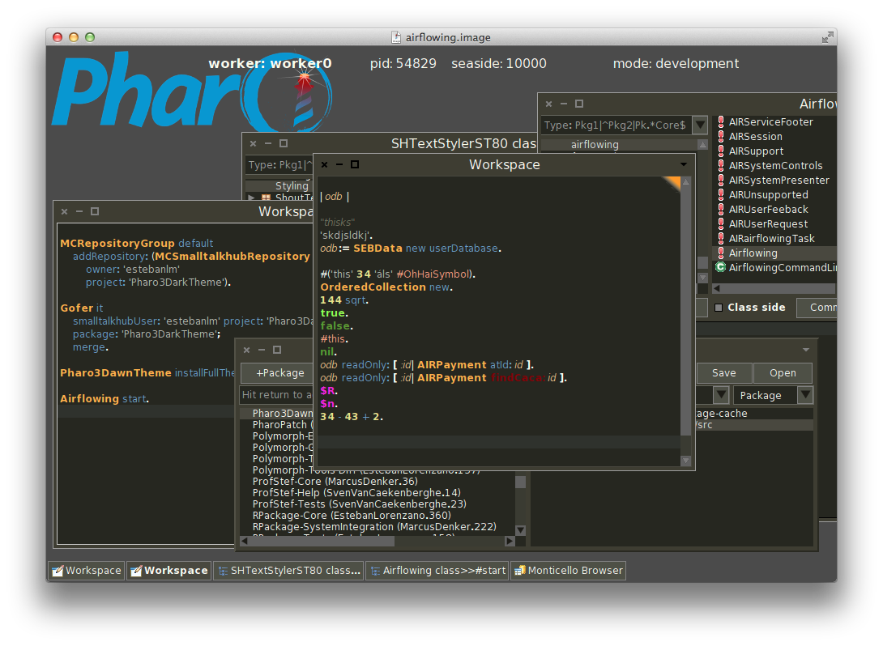Click the green class icon beside AirflowingCommandLine
The height and width of the screenshot is (646, 883).
point(721,267)
